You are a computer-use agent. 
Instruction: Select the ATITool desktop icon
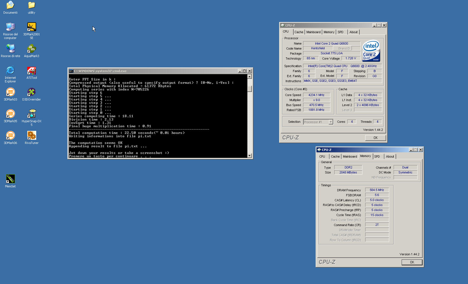(x=31, y=73)
